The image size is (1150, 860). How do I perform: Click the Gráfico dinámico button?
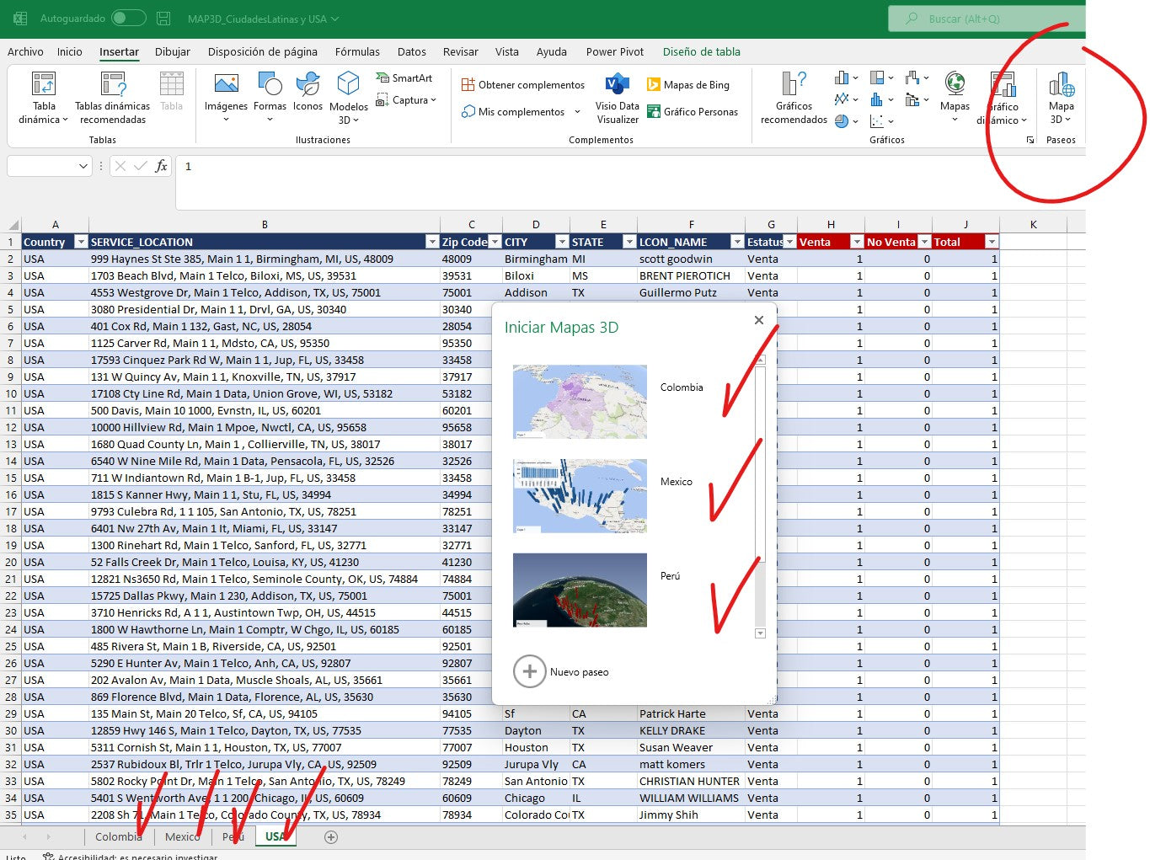coord(1003,98)
